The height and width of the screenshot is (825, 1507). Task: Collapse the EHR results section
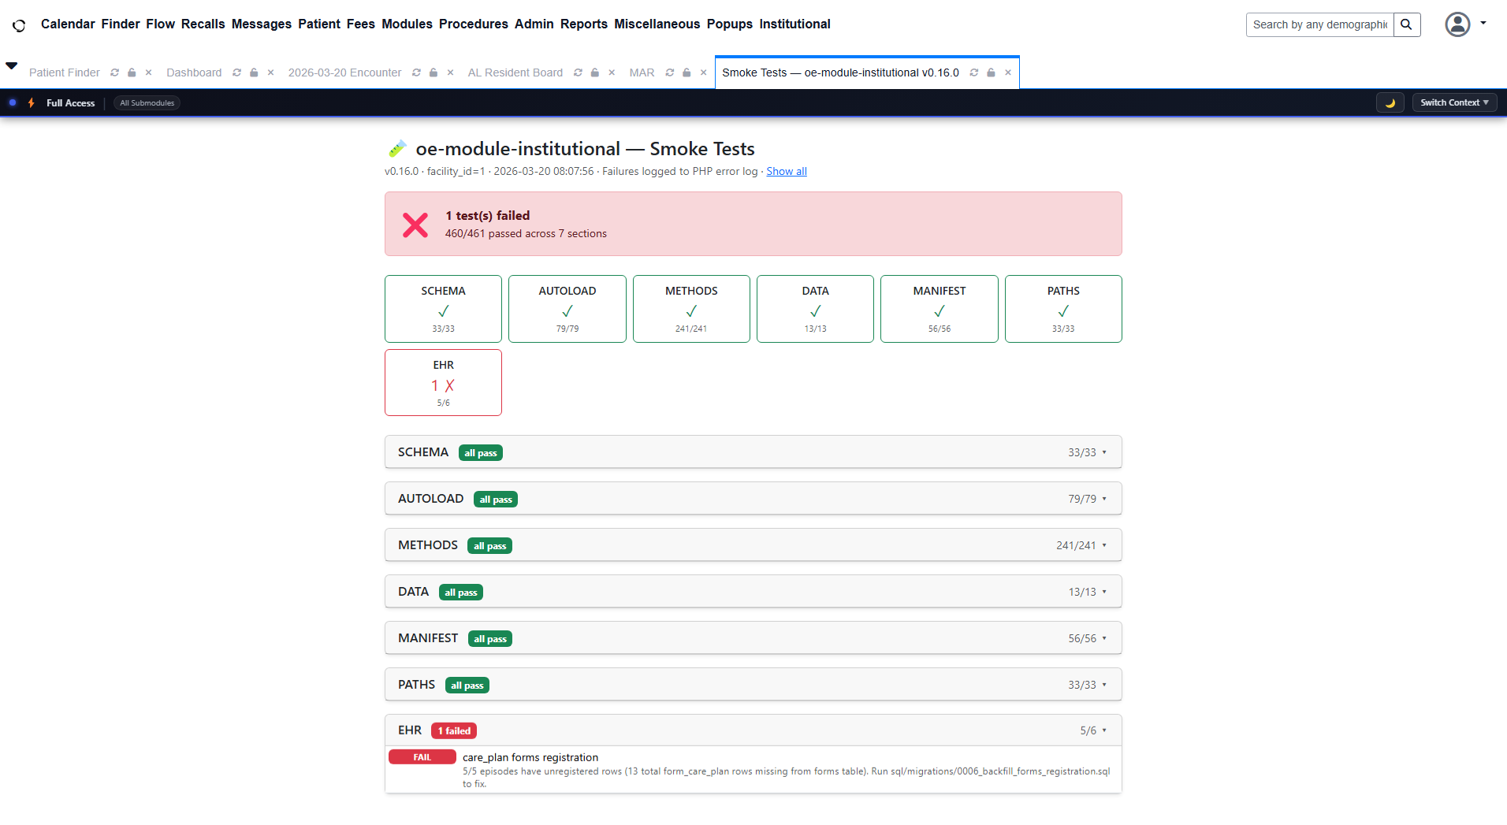coord(753,730)
